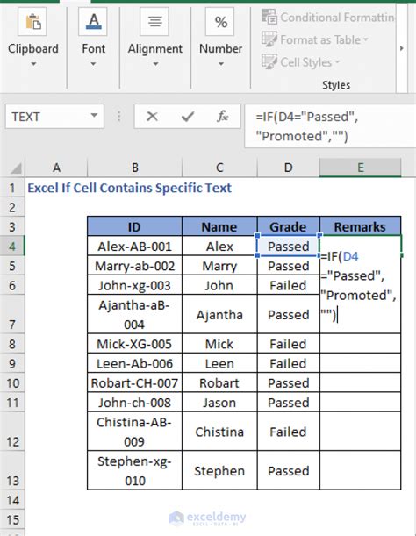Select cell 'Alex-AB-001'
Screen dimensions: 416x536
click(134, 246)
